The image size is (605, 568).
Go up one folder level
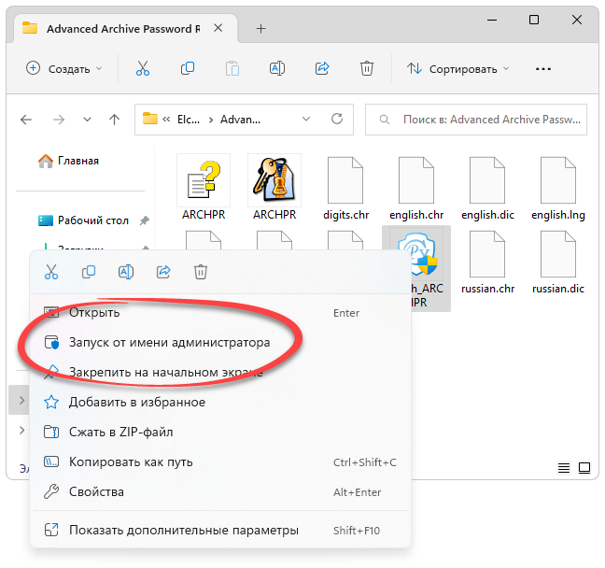click(x=114, y=120)
